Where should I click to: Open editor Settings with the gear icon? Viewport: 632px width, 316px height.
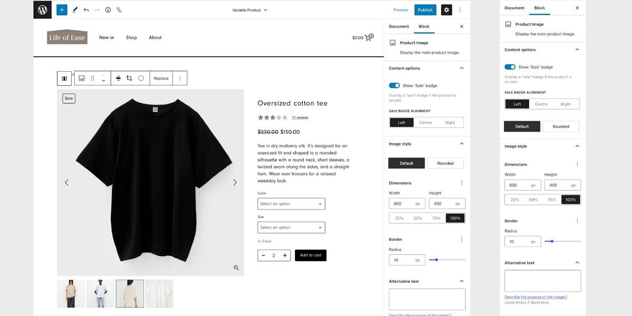tap(446, 9)
